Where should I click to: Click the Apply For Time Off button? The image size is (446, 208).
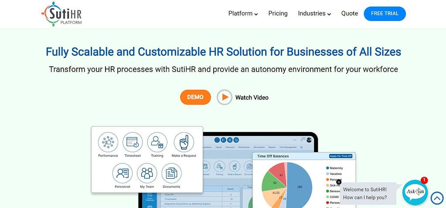coord(341,156)
